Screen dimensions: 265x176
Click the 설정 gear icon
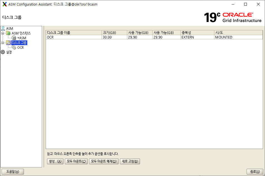click(x=3, y=52)
